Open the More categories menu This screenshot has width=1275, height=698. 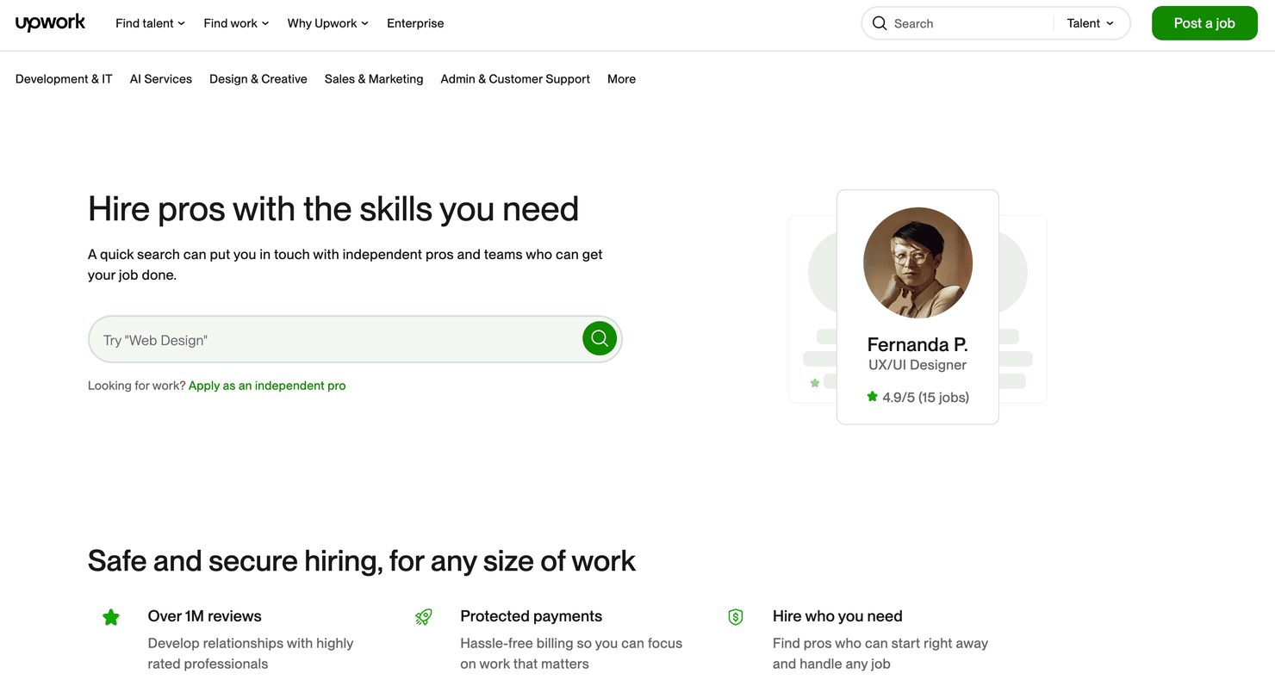point(621,78)
